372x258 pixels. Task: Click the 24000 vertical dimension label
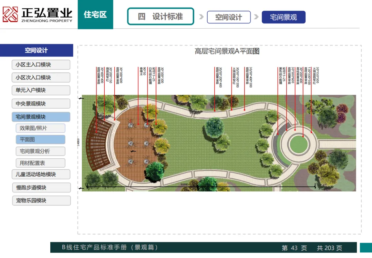[78, 142]
